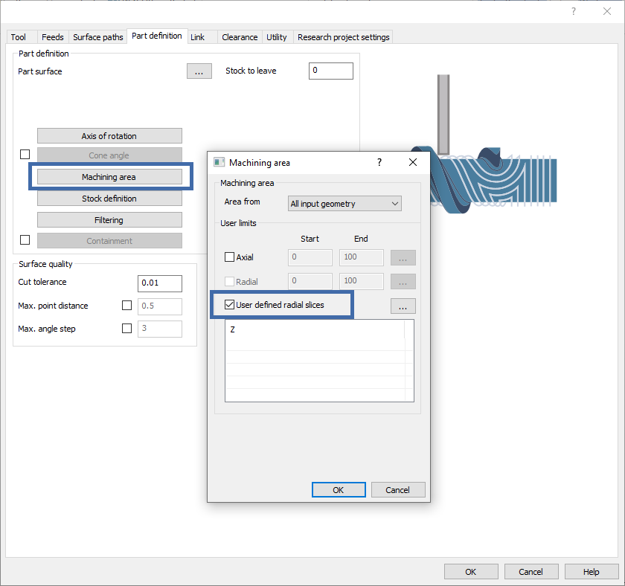Click the Machining area title bar icon
625x586 pixels.
click(219, 162)
